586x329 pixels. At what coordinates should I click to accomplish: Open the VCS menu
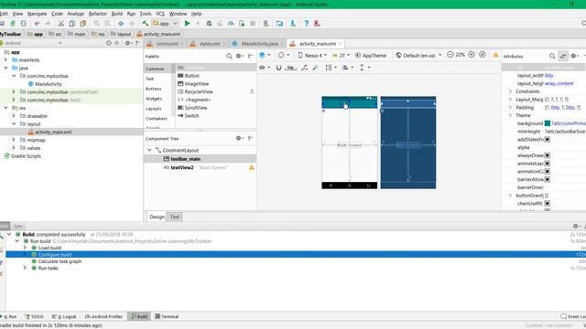tap(160, 14)
